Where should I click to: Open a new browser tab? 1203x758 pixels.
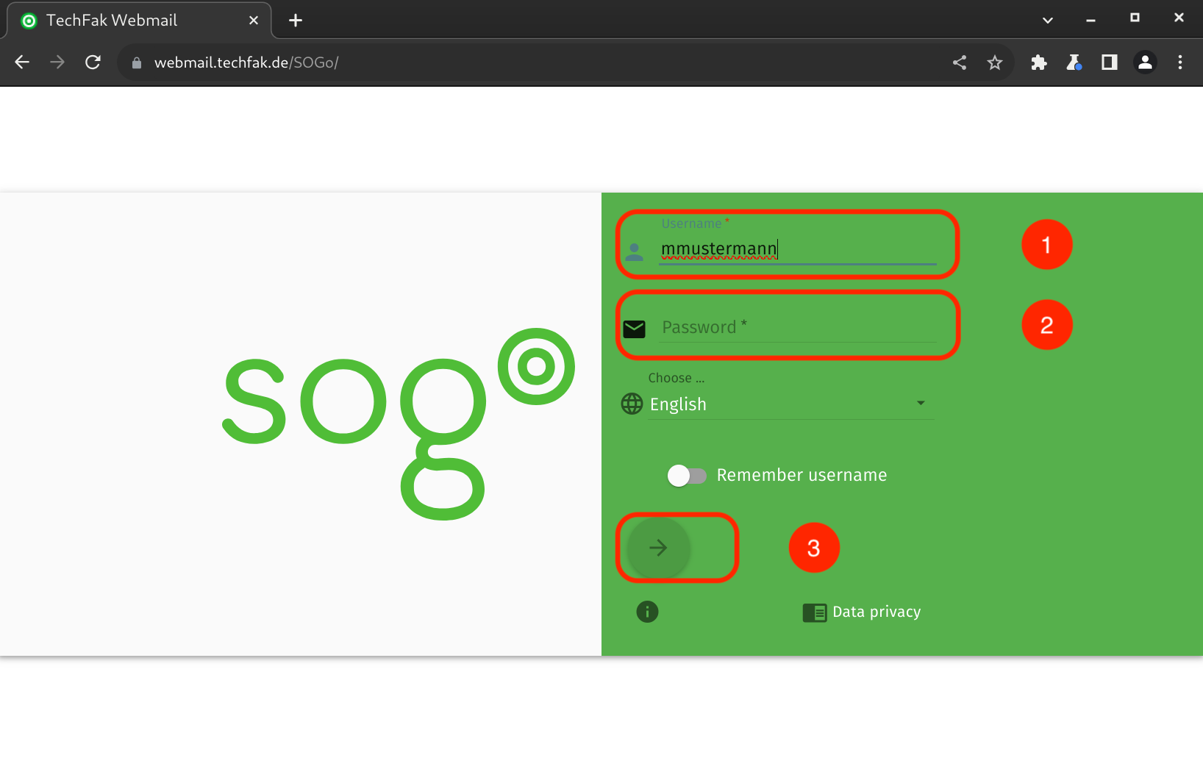(x=296, y=21)
